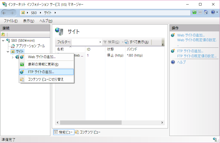Choose FTP サイトの追加 from context menu
This screenshot has width=220, height=143.
point(46,72)
